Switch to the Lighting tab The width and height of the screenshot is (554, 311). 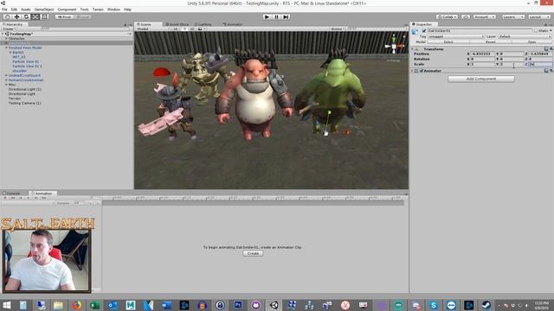(203, 24)
